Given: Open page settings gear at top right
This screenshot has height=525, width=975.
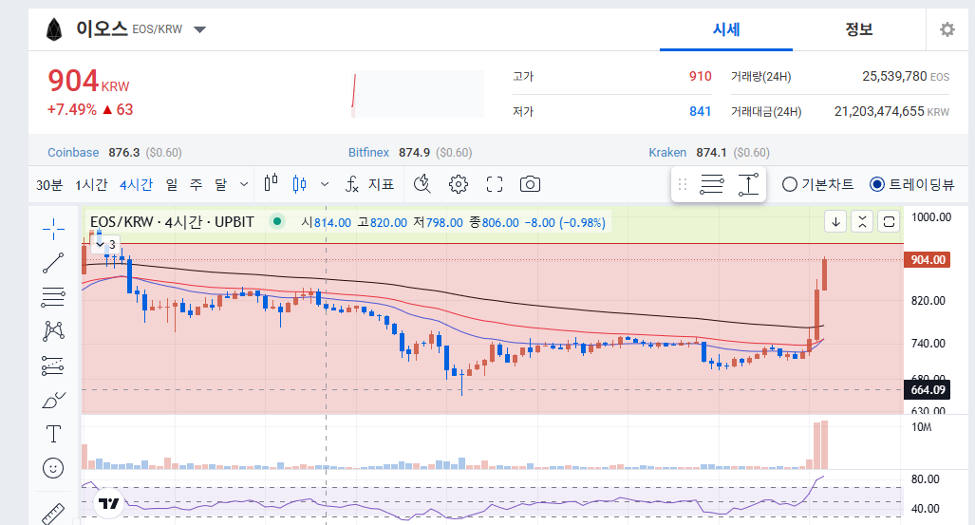Looking at the screenshot, I should click(947, 29).
